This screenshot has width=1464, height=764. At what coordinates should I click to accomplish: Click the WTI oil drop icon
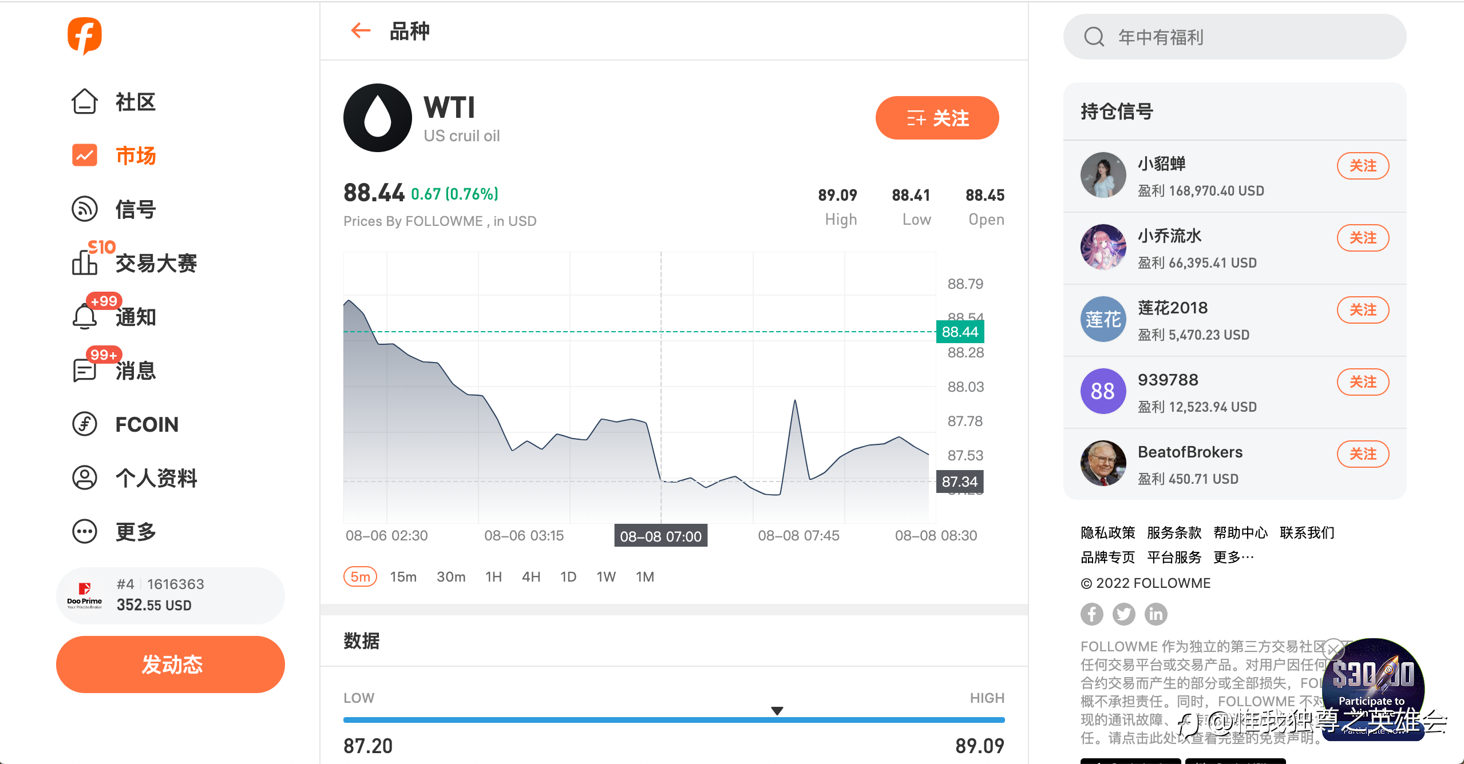pyautogui.click(x=378, y=118)
